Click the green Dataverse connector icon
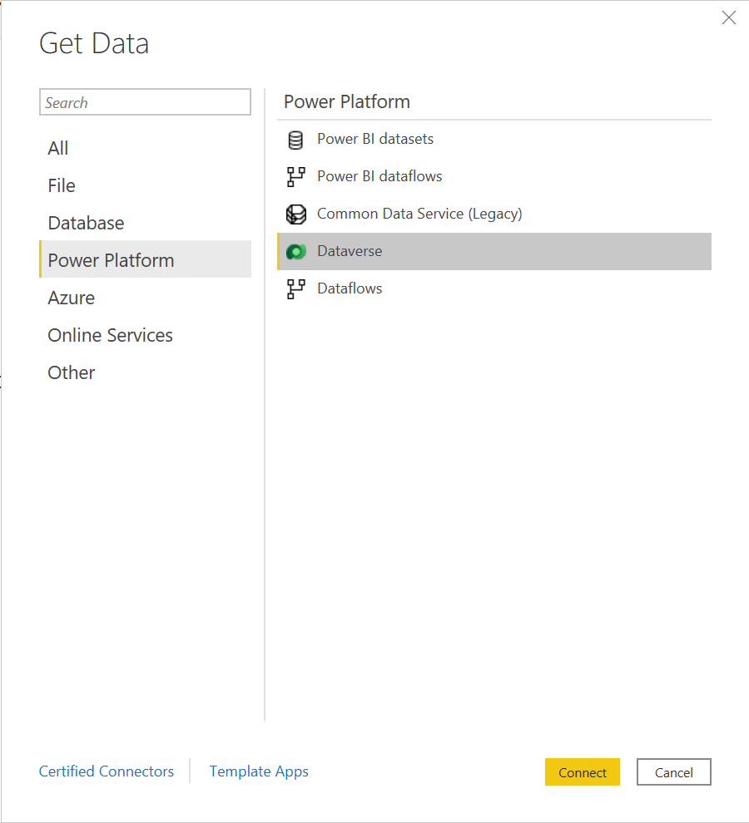Screen dimensions: 749x823 (295, 251)
